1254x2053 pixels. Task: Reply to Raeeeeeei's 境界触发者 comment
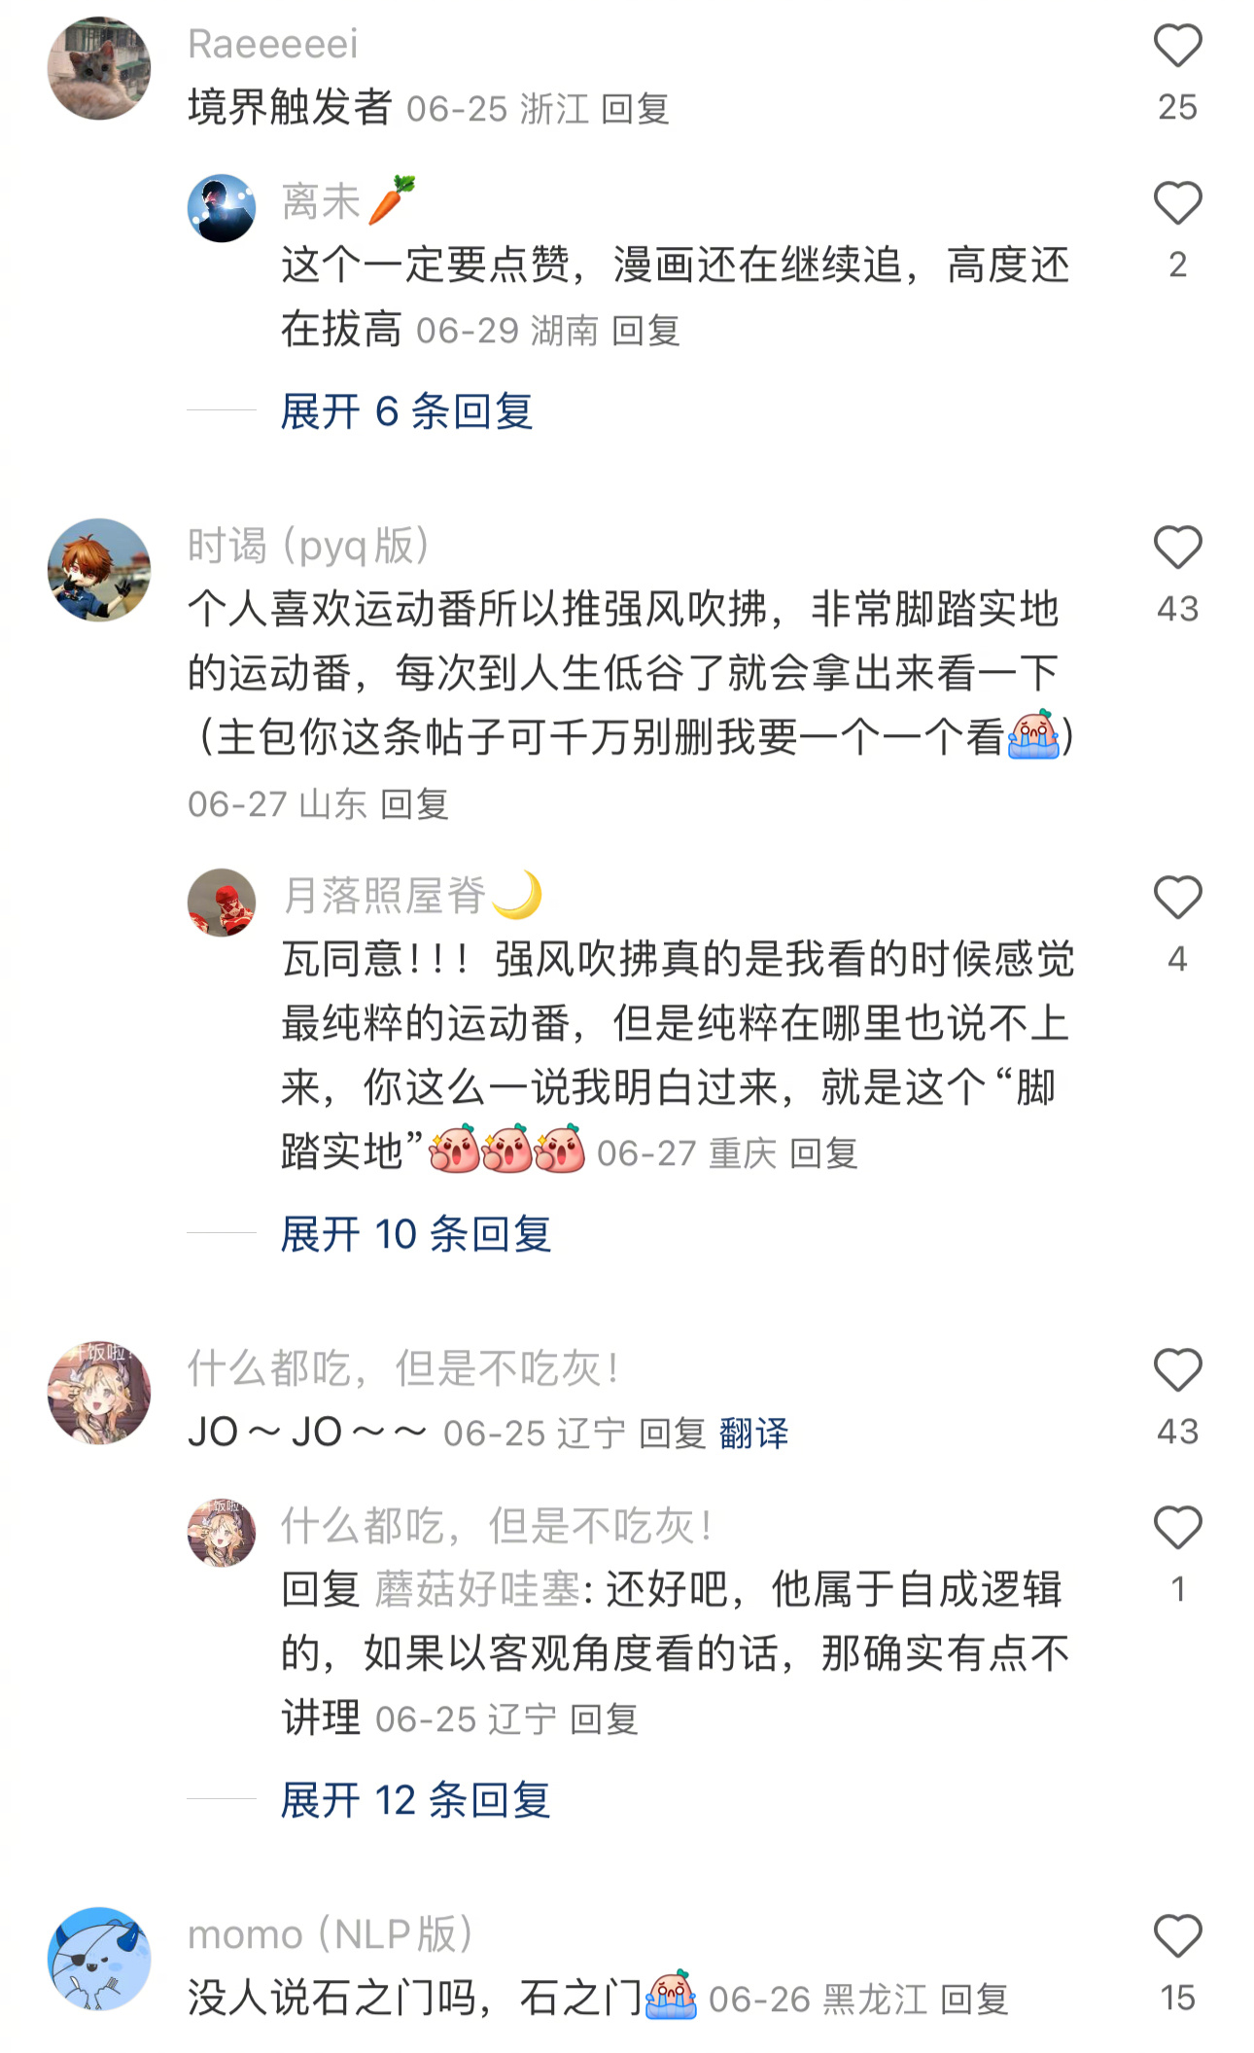636,109
